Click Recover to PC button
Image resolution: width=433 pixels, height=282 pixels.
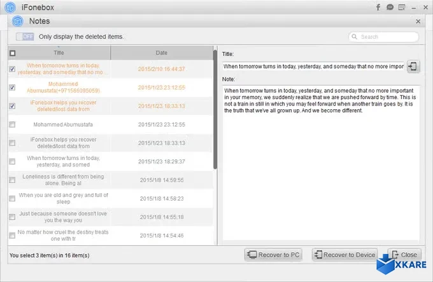click(273, 255)
